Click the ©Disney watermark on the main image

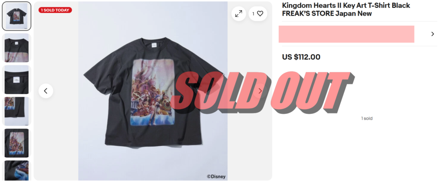pyautogui.click(x=216, y=177)
